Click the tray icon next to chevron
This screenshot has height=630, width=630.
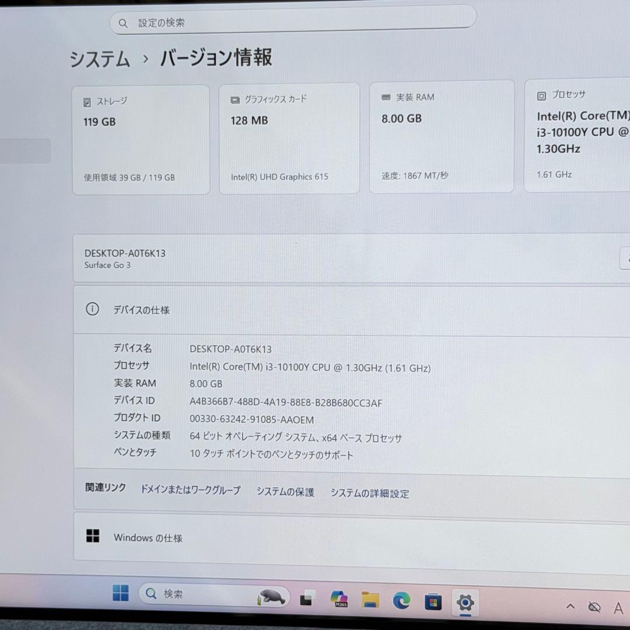[594, 607]
